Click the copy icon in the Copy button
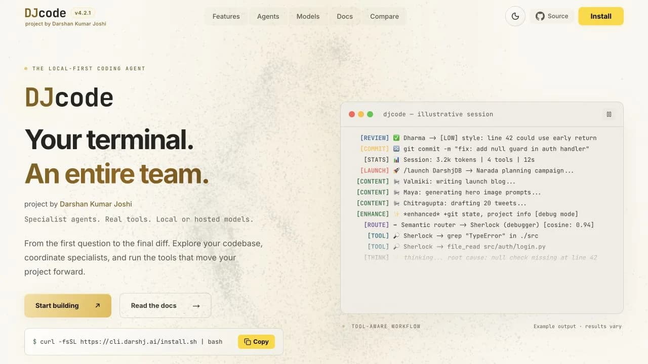This screenshot has height=364, width=648. (x=248, y=342)
